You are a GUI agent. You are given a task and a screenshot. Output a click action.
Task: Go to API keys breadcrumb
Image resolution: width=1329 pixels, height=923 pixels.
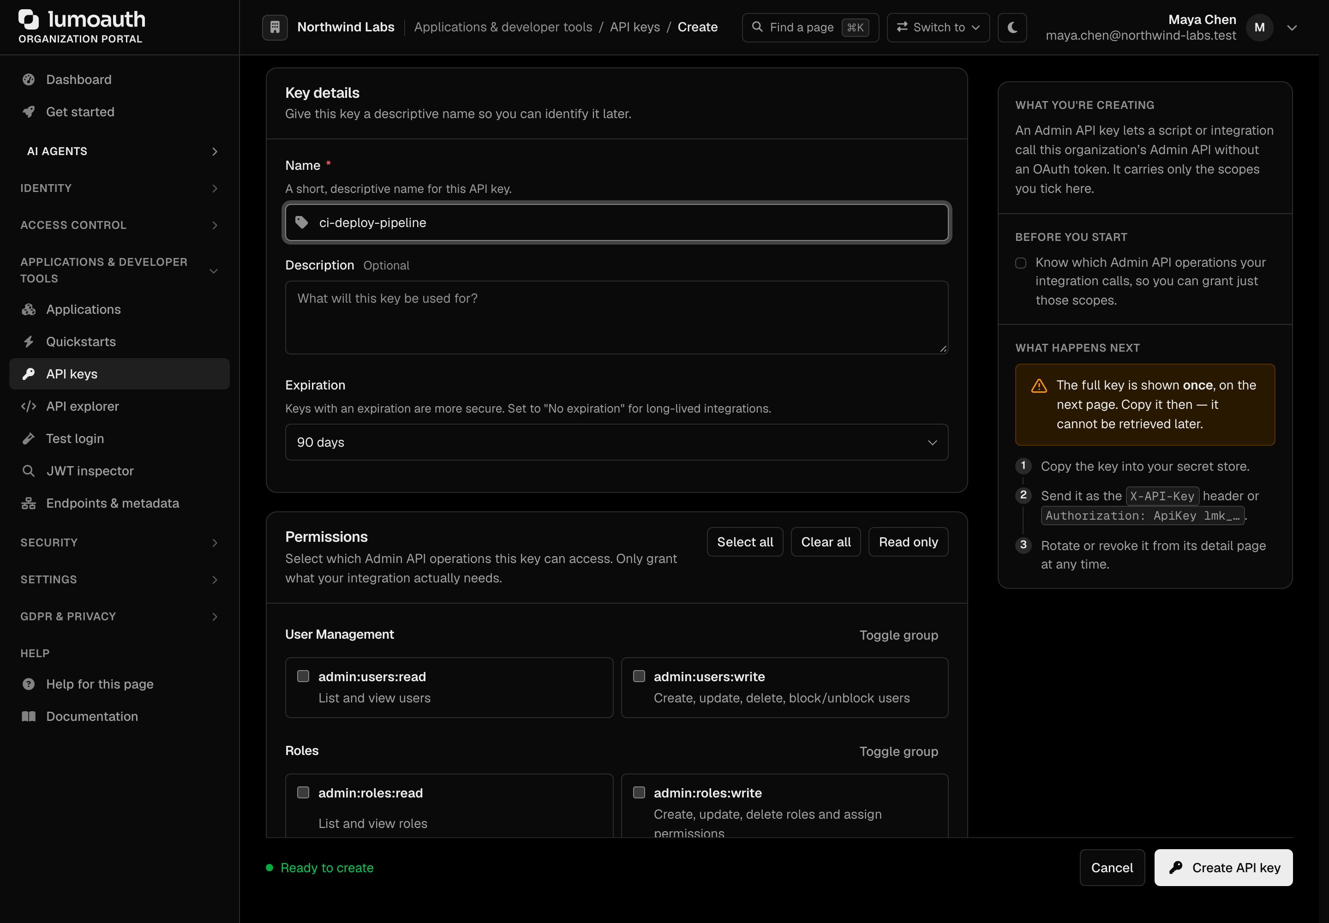click(635, 27)
